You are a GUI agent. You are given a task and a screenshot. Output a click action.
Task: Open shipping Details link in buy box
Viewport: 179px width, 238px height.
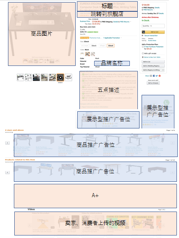(157, 8)
